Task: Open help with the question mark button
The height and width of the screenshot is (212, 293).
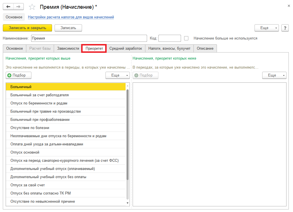Action: [x=285, y=28]
